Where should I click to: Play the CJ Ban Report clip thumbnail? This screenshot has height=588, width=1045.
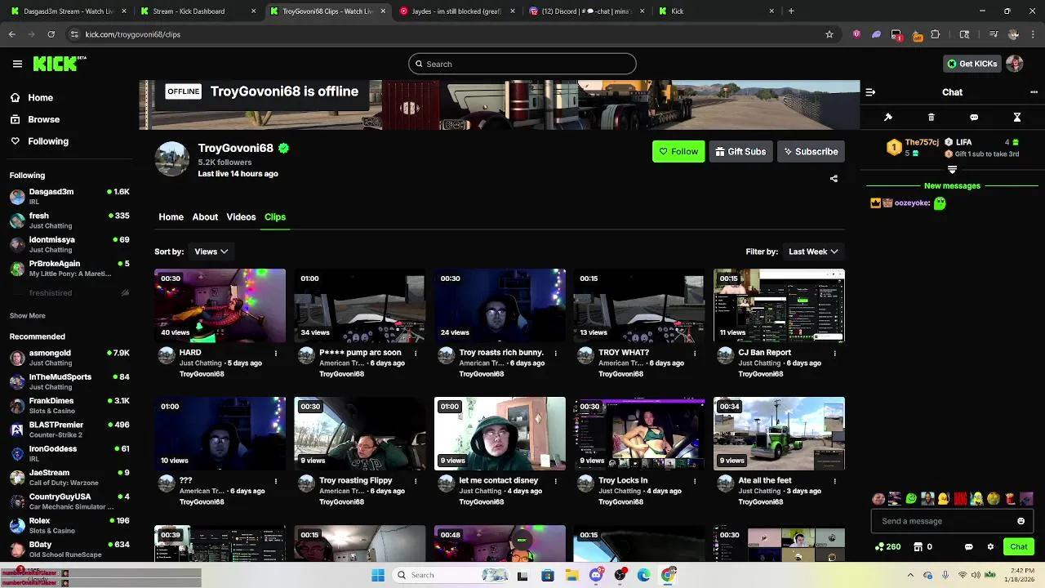pyautogui.click(x=779, y=305)
